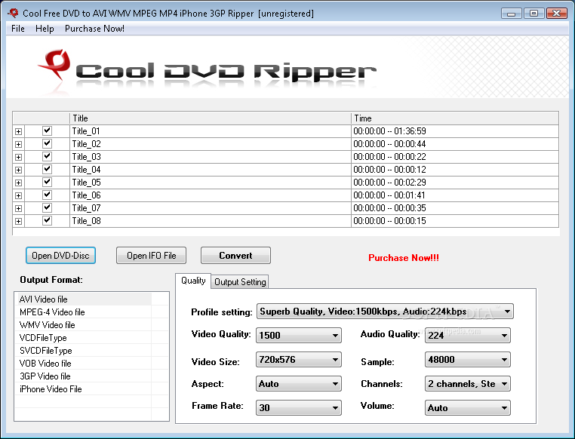Expand the Title_05 row
The height and width of the screenshot is (439, 575).
(x=18, y=183)
